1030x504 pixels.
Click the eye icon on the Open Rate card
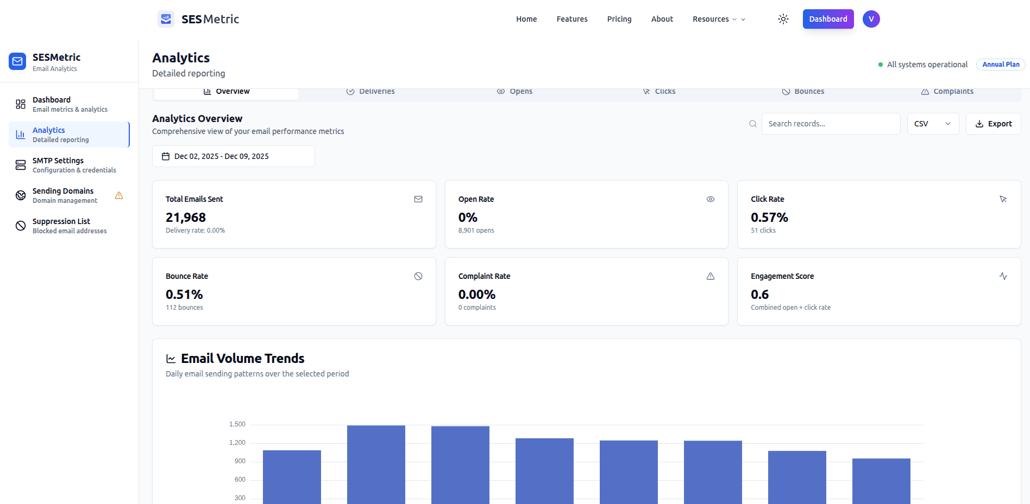pyautogui.click(x=711, y=199)
